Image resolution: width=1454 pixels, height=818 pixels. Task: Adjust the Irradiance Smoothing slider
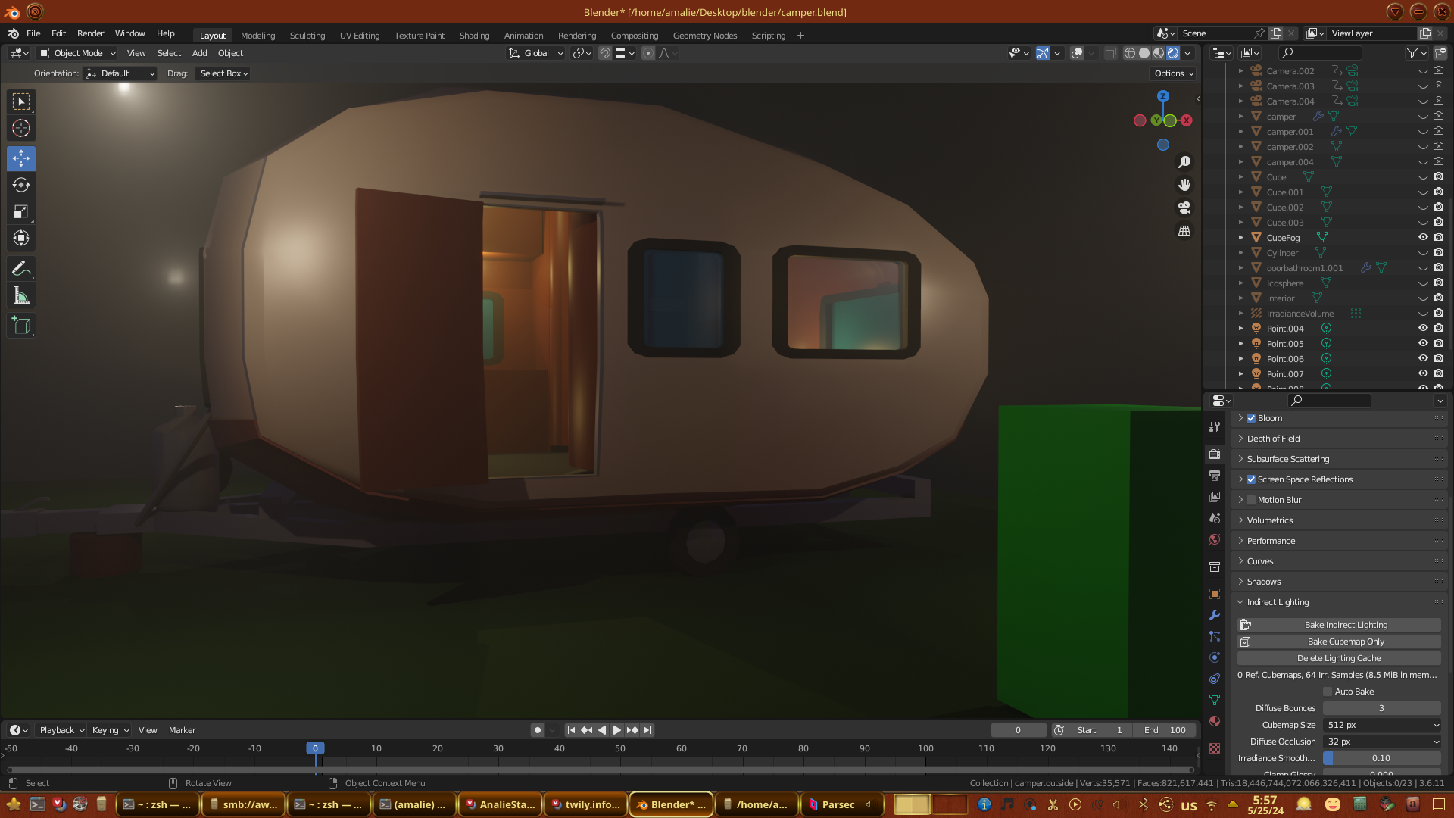tap(1381, 758)
